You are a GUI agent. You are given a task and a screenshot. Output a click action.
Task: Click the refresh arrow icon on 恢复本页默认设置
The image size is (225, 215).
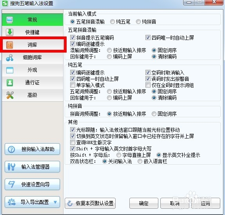click(70, 203)
